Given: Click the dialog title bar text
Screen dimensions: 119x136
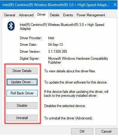Looking at the screenshot, I should pos(56,5).
